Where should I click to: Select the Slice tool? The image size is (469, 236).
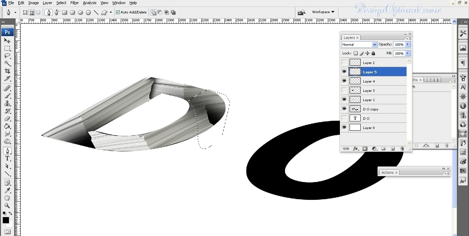pyautogui.click(x=7, y=78)
